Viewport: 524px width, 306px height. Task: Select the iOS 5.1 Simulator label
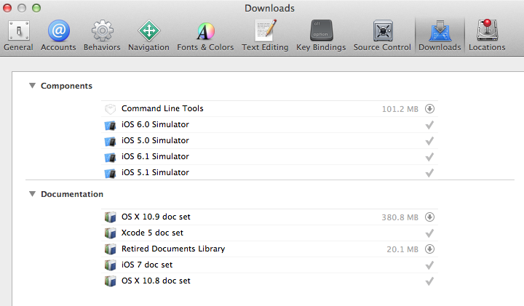pos(155,172)
